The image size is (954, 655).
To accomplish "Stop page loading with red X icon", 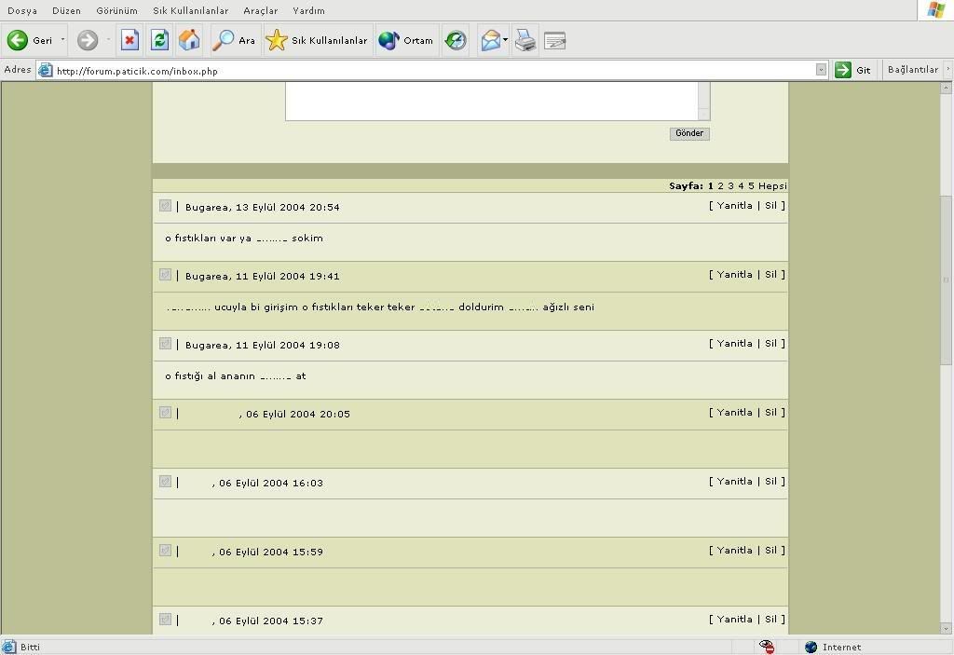I will (129, 40).
